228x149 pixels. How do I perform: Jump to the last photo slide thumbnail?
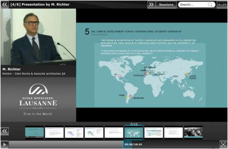[193, 132]
